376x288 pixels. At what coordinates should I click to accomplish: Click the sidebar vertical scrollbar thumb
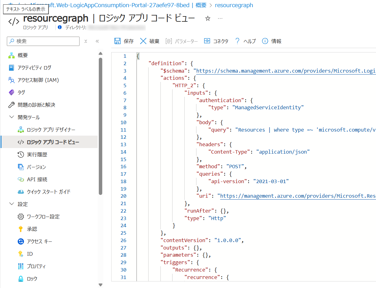[x=100, y=126]
